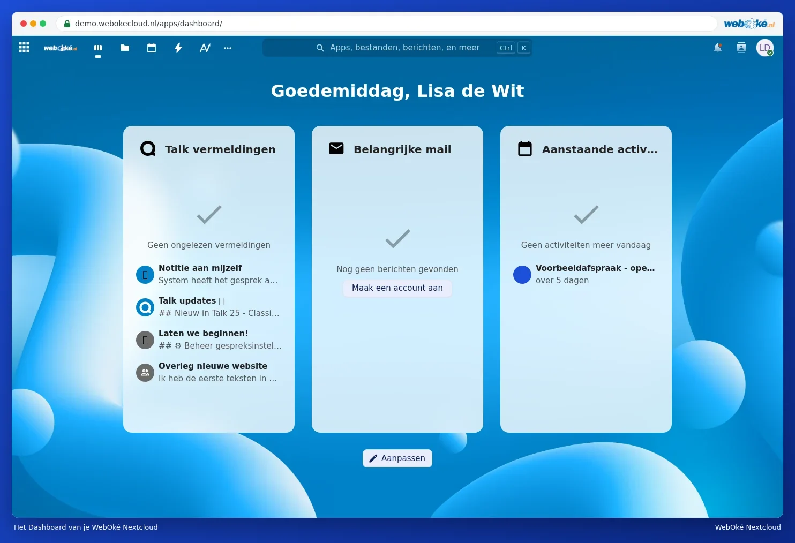Click the 'Goedemiddag, Lisa de Wit' greeting
Viewport: 795px width, 543px height.
pyautogui.click(x=397, y=91)
